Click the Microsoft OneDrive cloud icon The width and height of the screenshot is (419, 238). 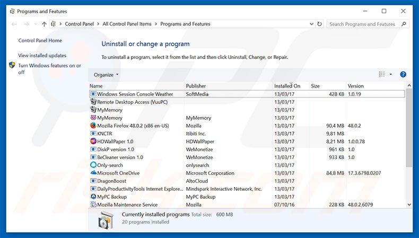click(x=93, y=173)
